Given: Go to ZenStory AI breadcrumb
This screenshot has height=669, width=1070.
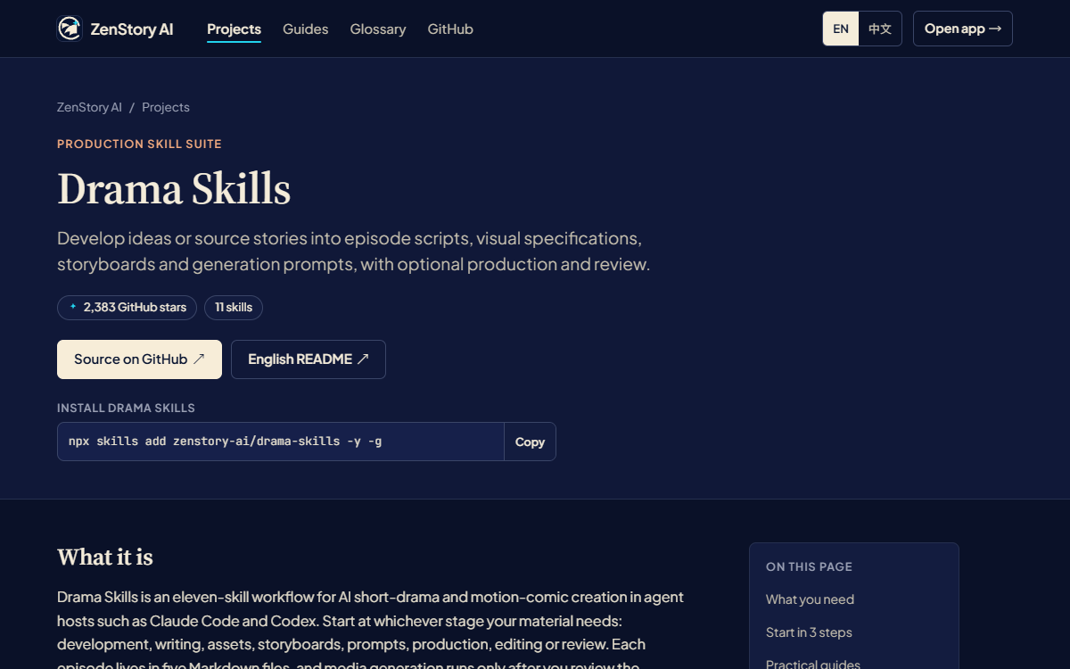Looking at the screenshot, I should (x=89, y=107).
